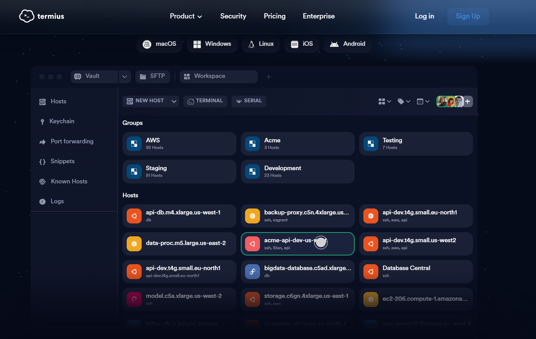536x339 pixels.
Task: Select the macOS platform button
Action: [x=160, y=44]
